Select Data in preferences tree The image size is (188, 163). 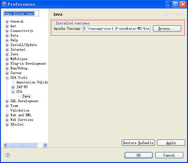tap(14, 35)
